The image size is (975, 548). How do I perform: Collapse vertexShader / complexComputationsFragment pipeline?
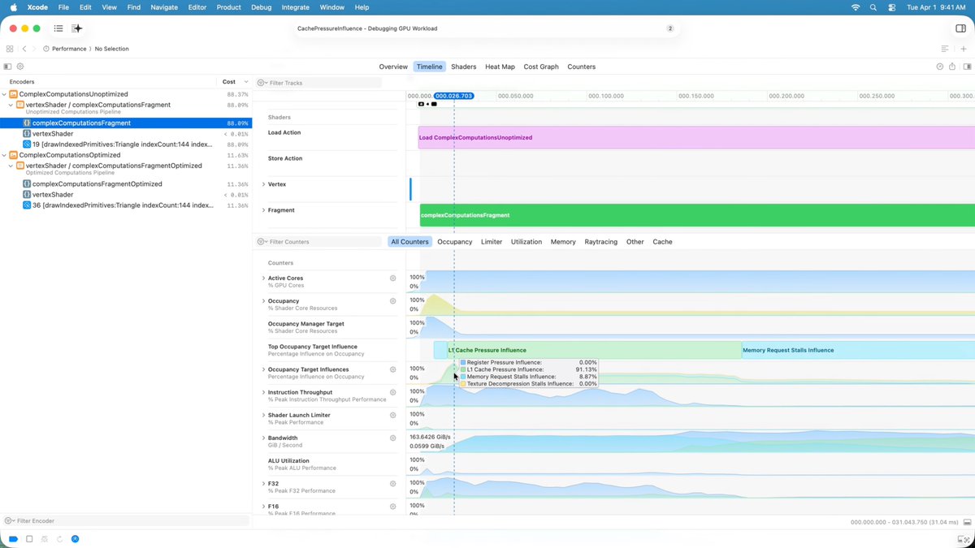click(x=11, y=105)
